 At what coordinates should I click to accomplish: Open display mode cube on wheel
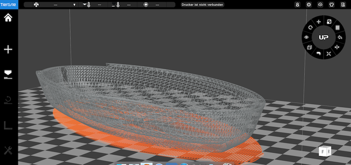(309, 47)
